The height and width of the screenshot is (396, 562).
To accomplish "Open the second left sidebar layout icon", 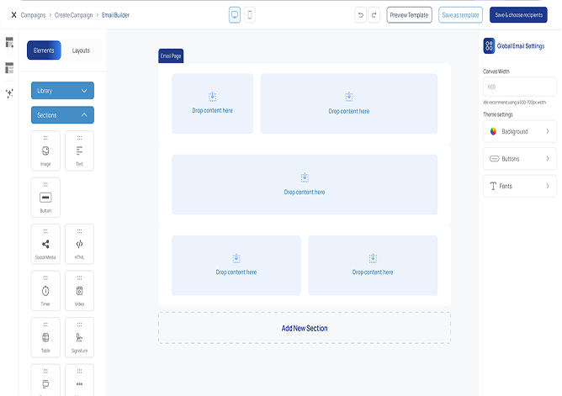I will (x=10, y=67).
